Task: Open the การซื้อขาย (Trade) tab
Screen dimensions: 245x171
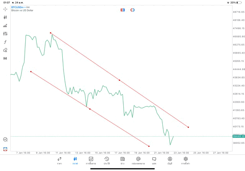Action: pos(91,160)
